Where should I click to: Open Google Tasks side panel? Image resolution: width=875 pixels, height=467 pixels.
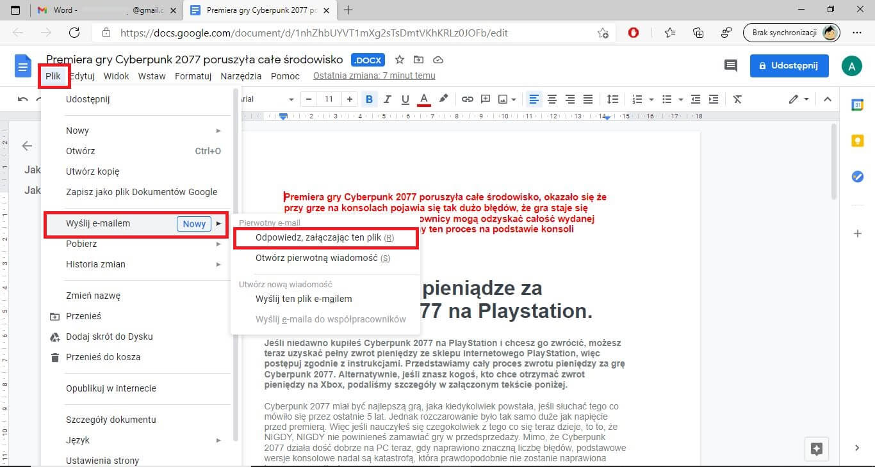coord(858,177)
